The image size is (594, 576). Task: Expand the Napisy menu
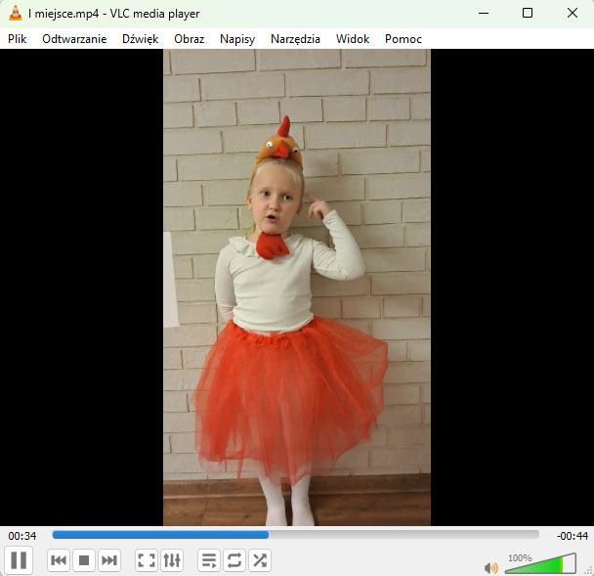[237, 39]
